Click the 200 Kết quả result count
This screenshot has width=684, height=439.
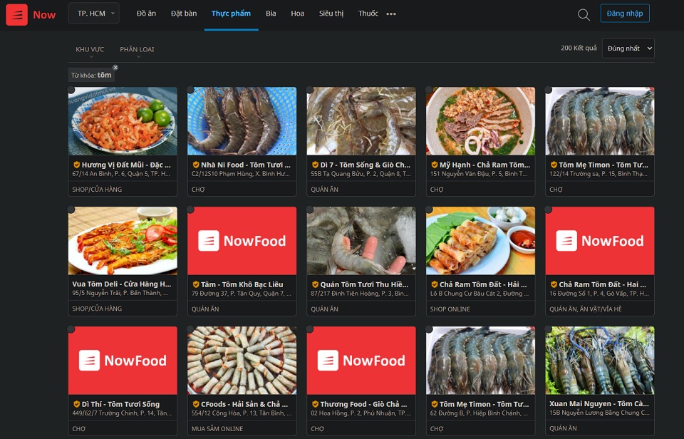point(579,48)
